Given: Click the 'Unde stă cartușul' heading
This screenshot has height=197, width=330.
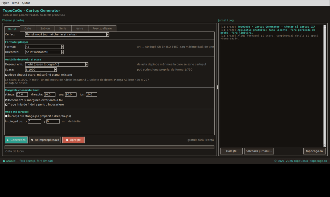Looking at the screenshot, I should (x=17, y=112).
